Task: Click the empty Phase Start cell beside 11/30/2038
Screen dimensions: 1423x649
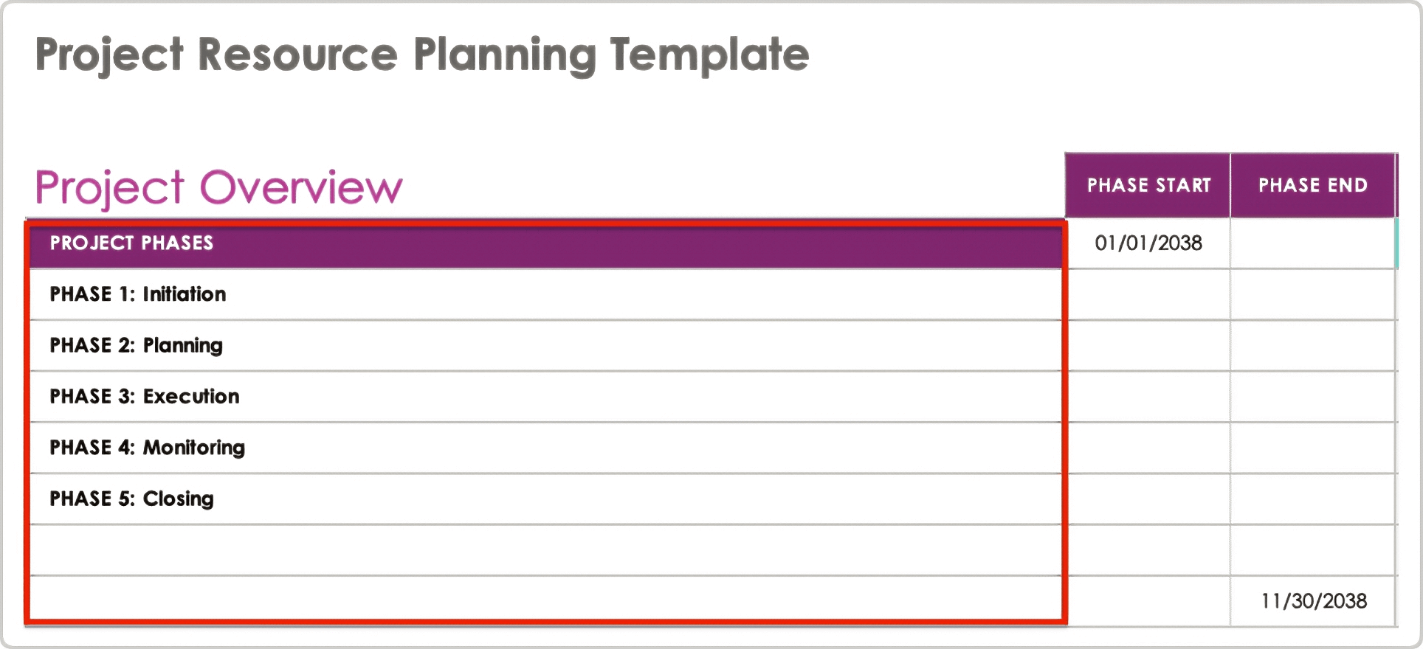Action: pyautogui.click(x=1148, y=601)
